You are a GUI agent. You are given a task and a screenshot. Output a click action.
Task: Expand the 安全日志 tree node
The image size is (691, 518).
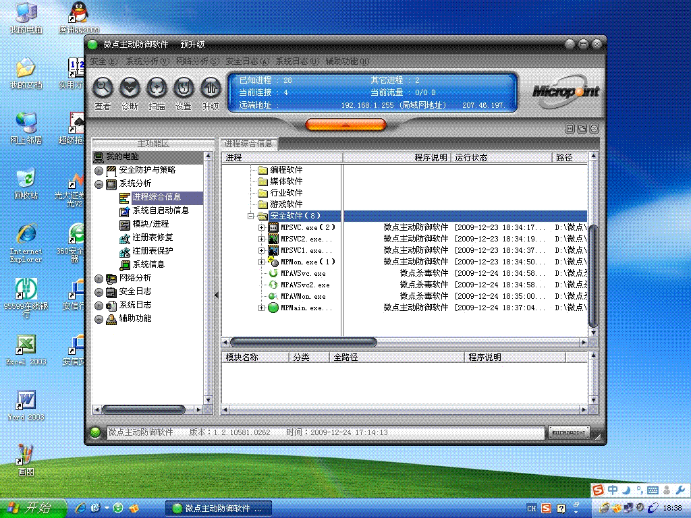point(99,292)
